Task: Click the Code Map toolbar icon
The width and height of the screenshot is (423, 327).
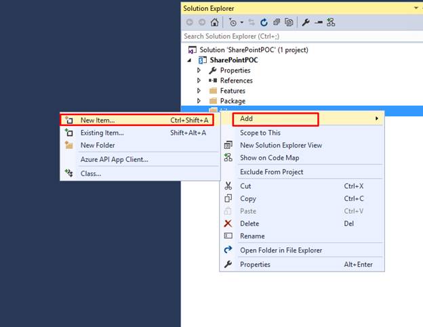Action: 331,22
